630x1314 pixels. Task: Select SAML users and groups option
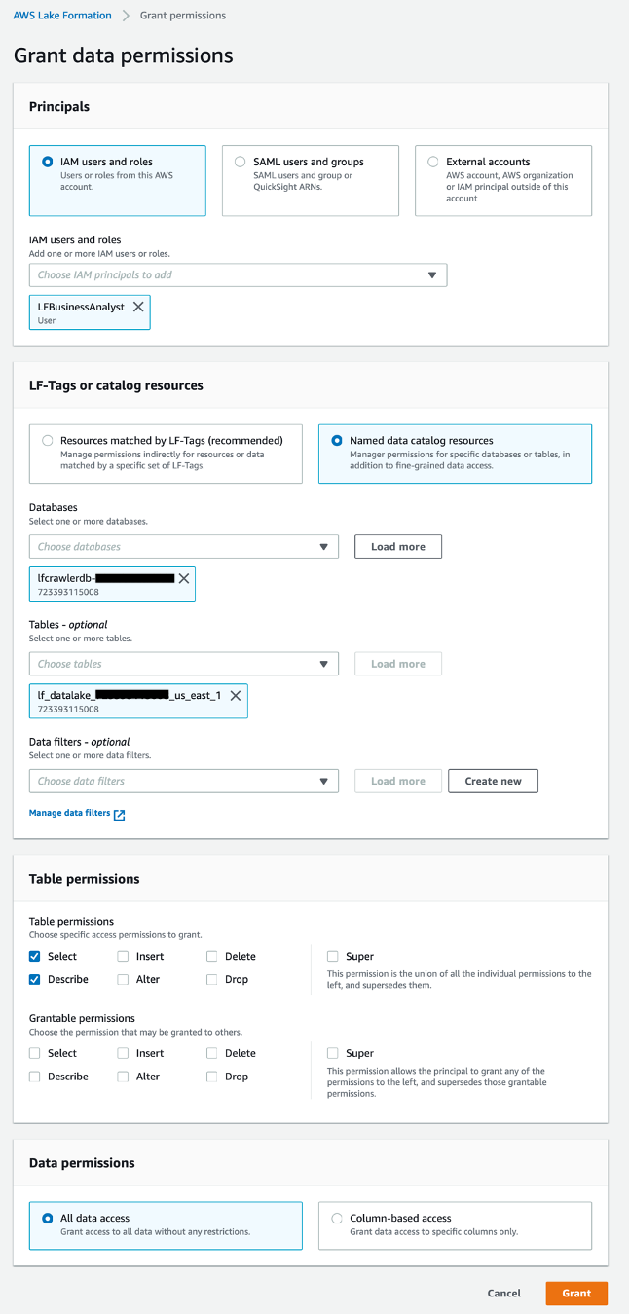(241, 163)
